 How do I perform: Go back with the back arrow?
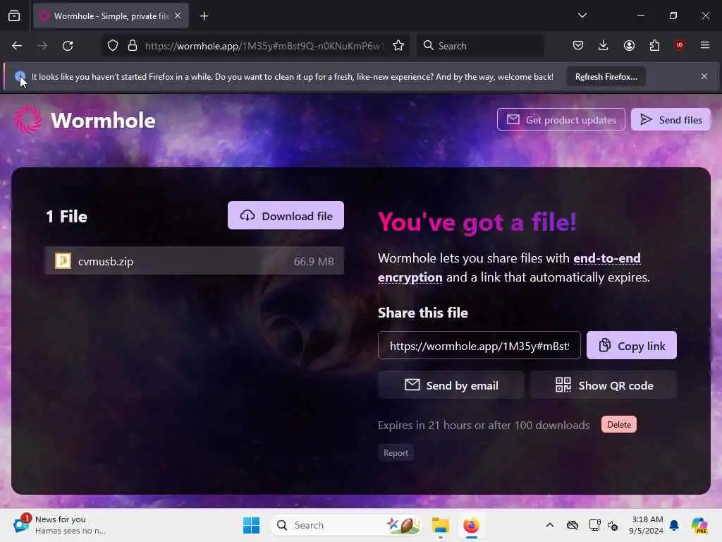tap(17, 46)
